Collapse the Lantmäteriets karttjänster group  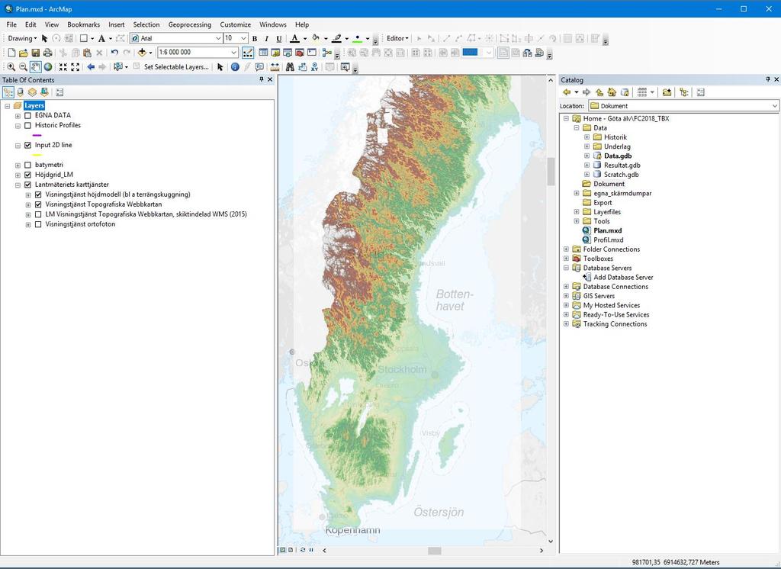tap(18, 185)
